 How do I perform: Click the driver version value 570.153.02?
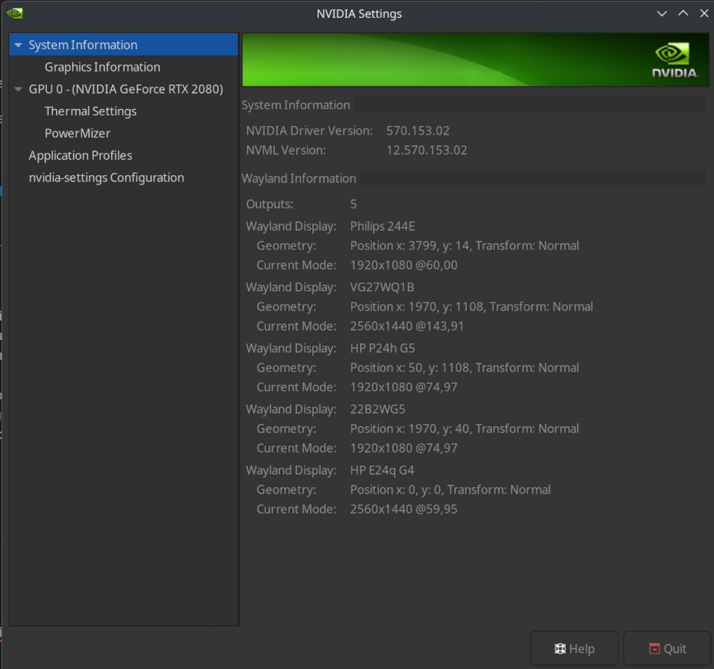coord(418,131)
